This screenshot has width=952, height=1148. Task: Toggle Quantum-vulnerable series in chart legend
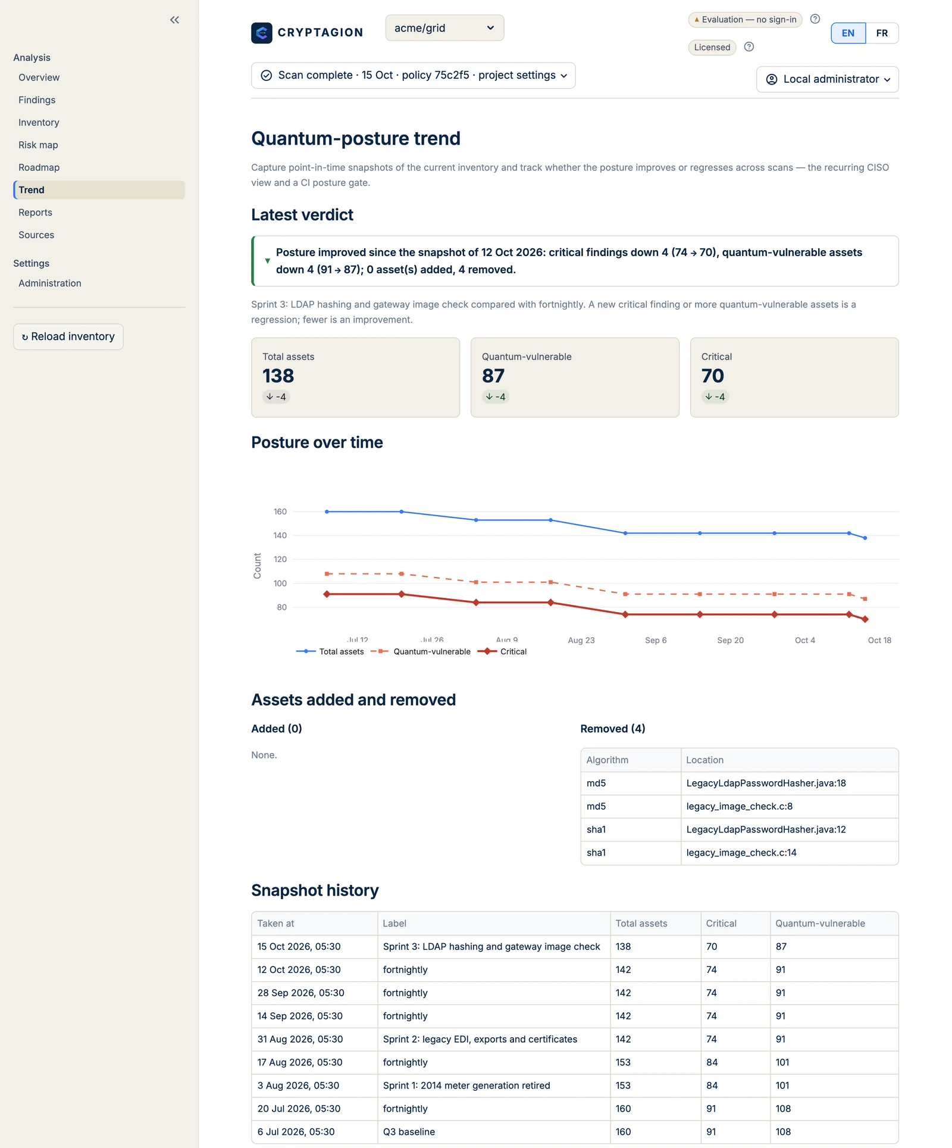tap(421, 651)
